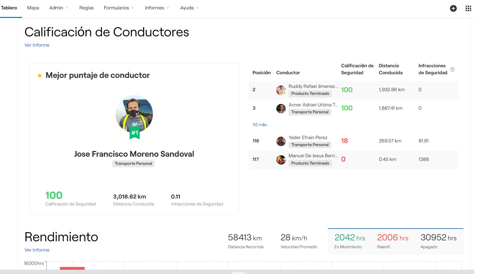Click the gold star beside Mejor puntaje
Viewport: 483px width, 274px height.
click(x=40, y=75)
